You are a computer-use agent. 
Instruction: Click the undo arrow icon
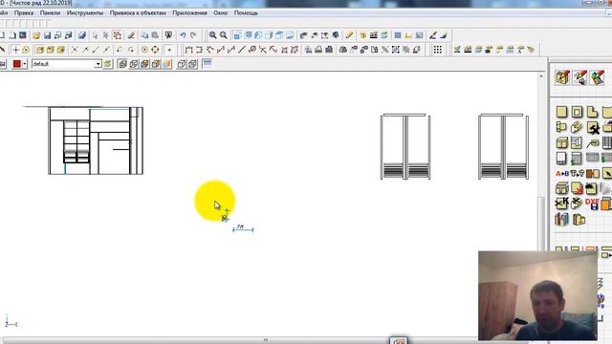(x=183, y=35)
